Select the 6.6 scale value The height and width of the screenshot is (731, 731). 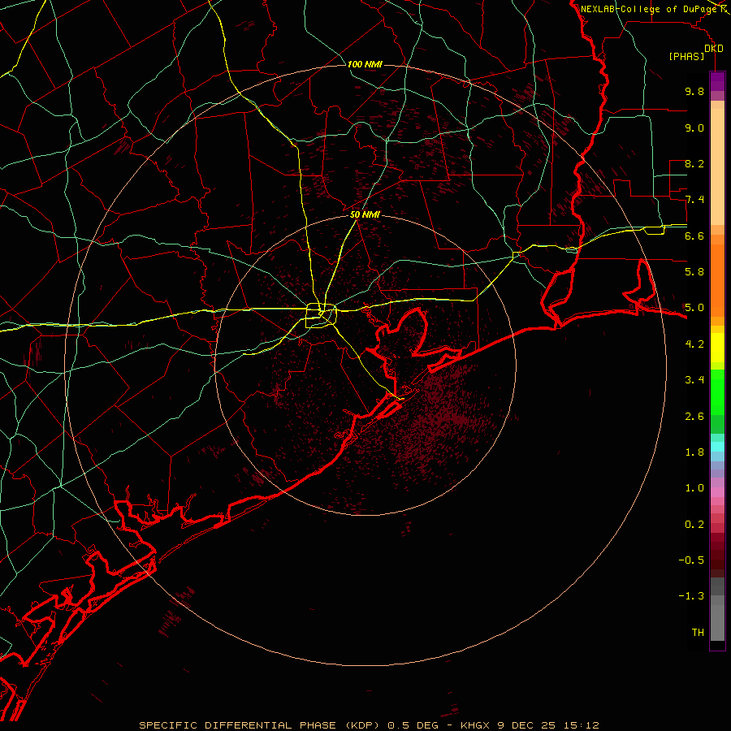click(694, 236)
